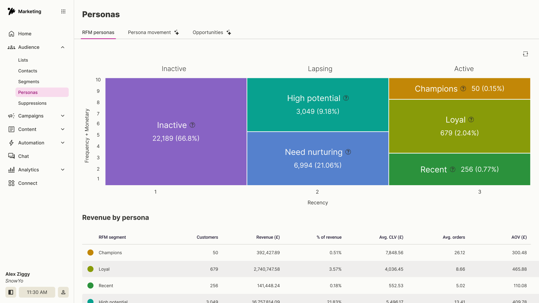Select Personas in the Audience menu
This screenshot has width=539, height=303.
tap(42, 92)
